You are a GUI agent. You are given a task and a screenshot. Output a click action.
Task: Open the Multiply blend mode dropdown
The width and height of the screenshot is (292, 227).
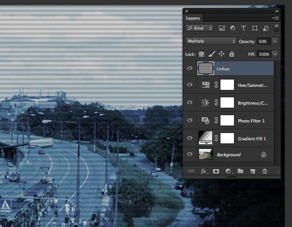click(211, 41)
